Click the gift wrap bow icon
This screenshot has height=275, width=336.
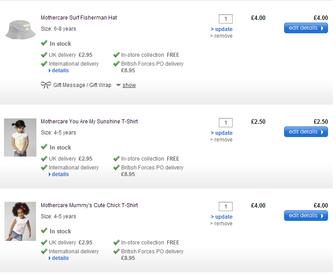click(45, 85)
